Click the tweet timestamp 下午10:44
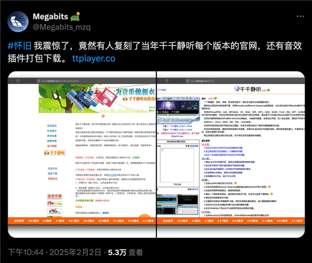The image size is (312, 263). (24, 252)
